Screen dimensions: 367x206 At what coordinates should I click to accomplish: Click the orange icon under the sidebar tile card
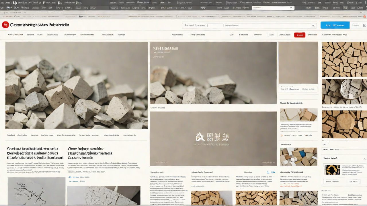(282, 135)
